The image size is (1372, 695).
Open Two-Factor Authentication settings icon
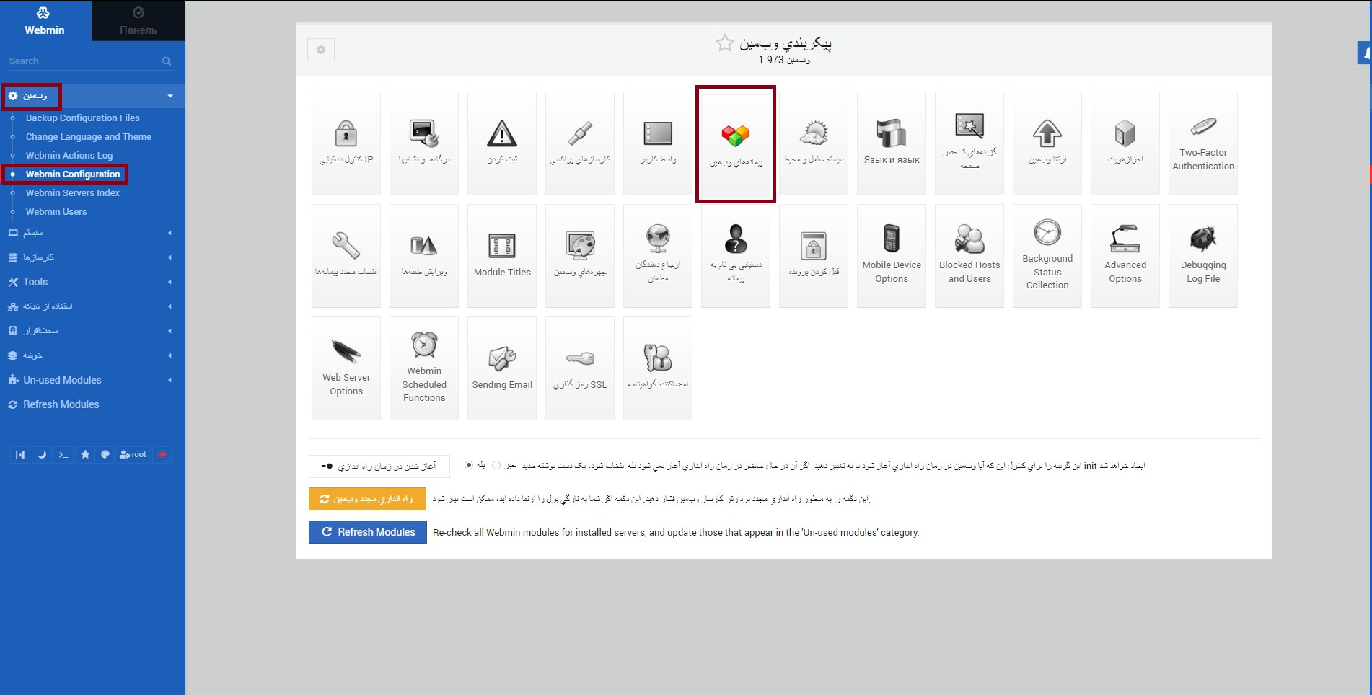pos(1202,143)
